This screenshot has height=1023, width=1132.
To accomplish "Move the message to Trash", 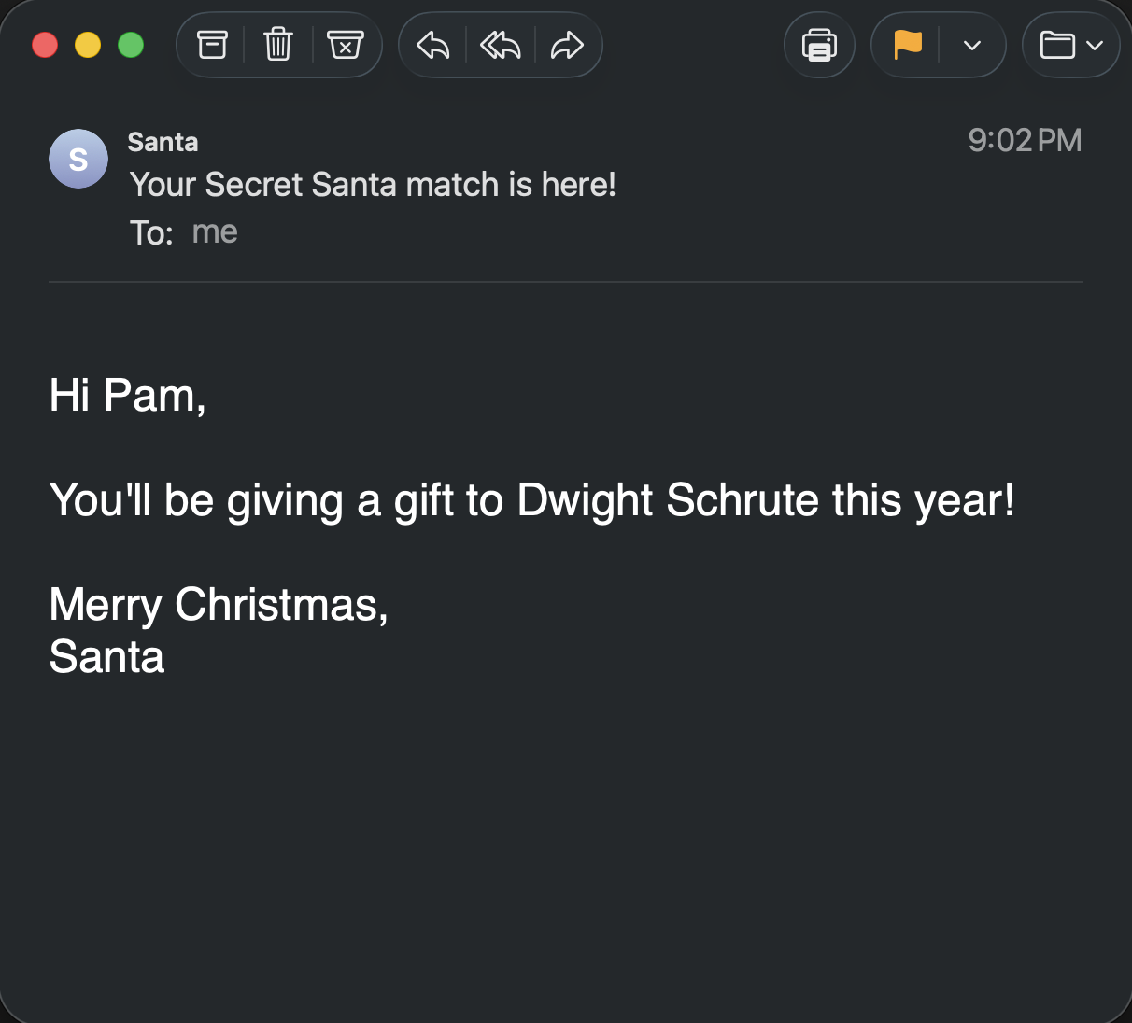I will [x=277, y=44].
